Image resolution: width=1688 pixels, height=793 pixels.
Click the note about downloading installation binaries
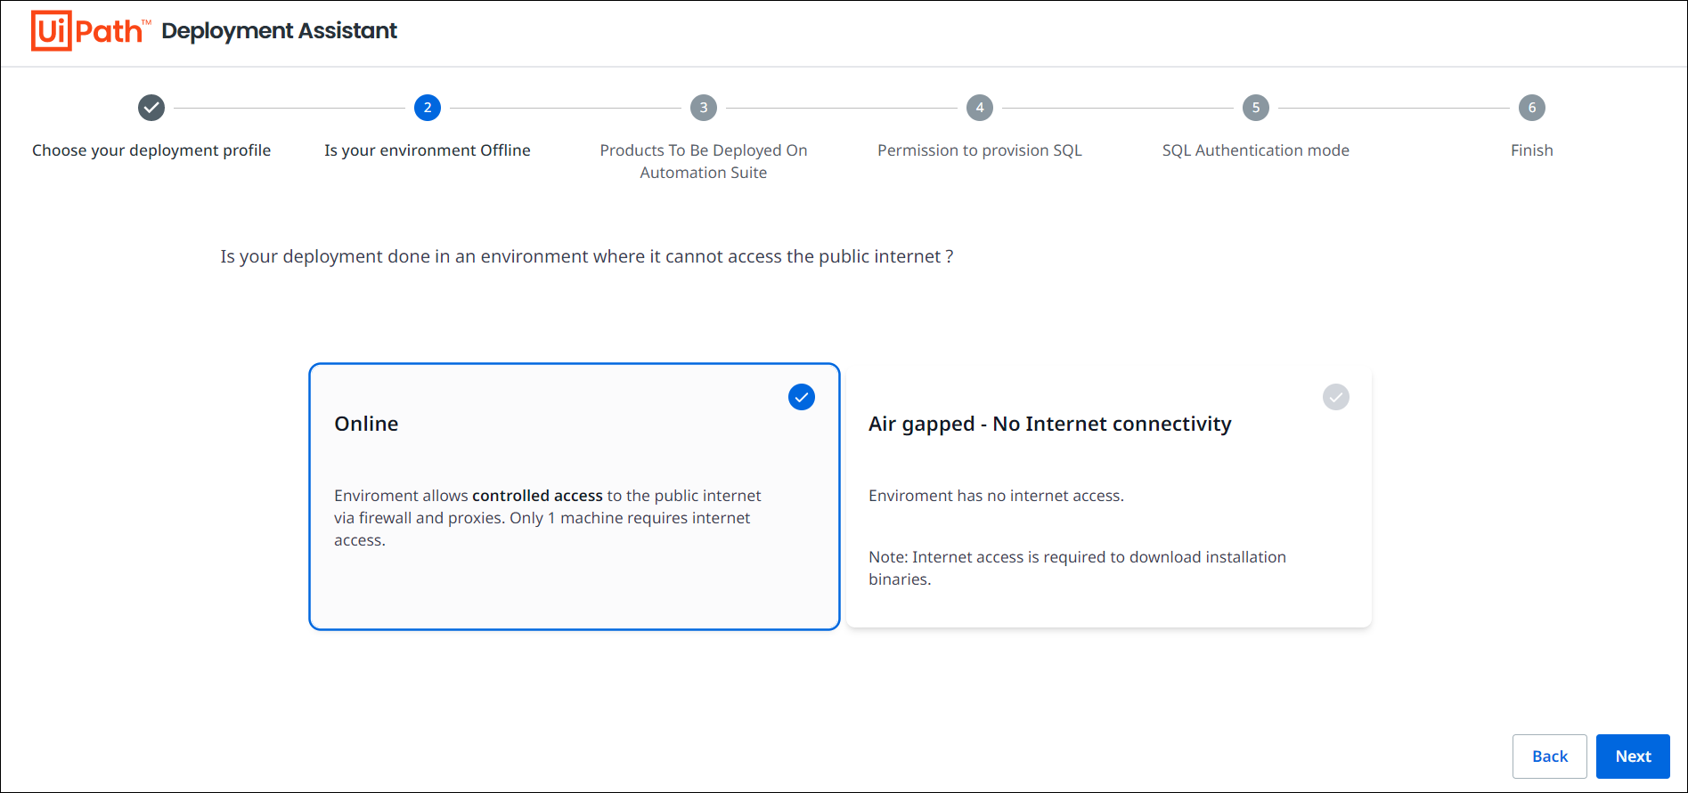pyautogui.click(x=1078, y=568)
